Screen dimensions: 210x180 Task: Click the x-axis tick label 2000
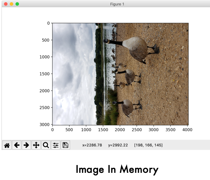120,130
